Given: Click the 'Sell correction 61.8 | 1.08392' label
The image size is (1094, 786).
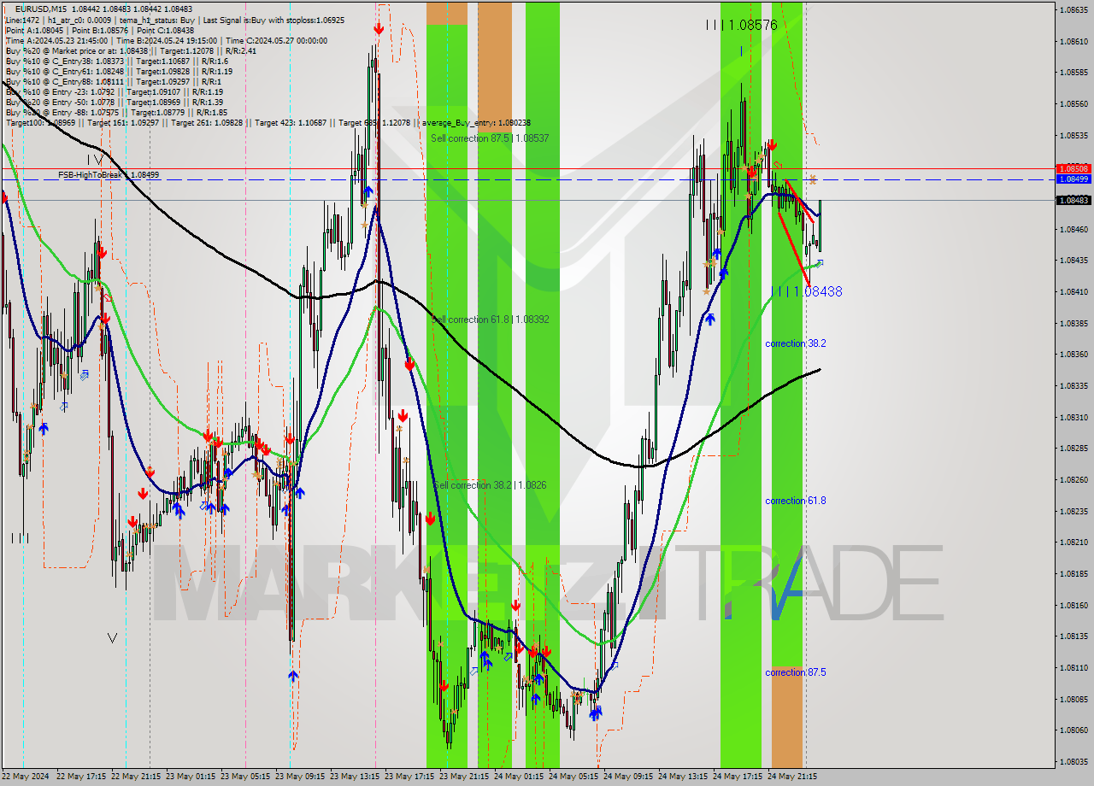Looking at the screenshot, I should pyautogui.click(x=491, y=319).
